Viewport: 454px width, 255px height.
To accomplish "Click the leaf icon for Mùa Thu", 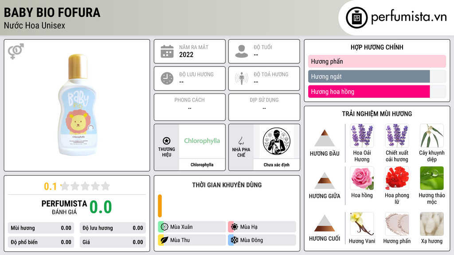I will click(164, 240).
